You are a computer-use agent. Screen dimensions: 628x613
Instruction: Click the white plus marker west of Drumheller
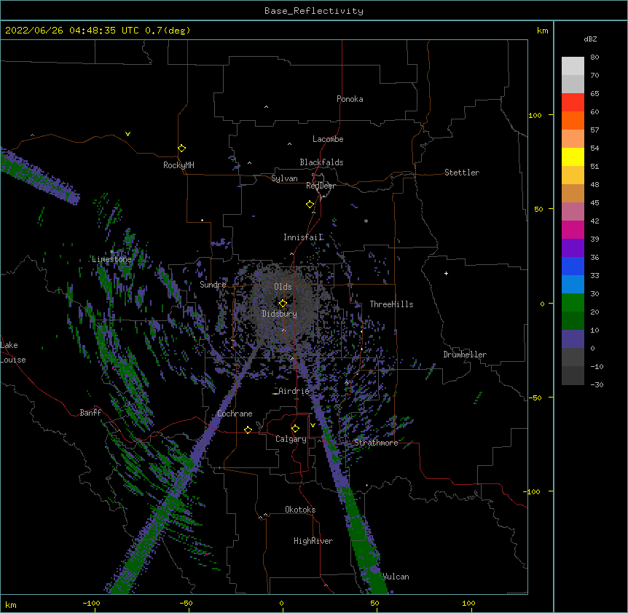pyautogui.click(x=446, y=273)
